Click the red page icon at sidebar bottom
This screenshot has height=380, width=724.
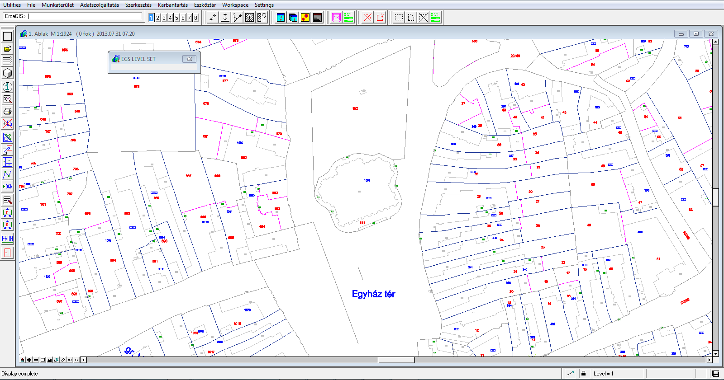[7, 253]
